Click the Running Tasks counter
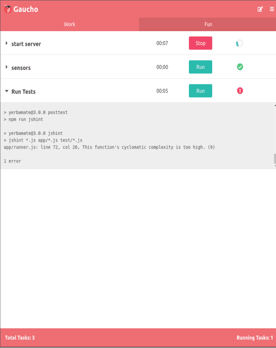Viewport: 276px width, 348px height. [x=254, y=338]
